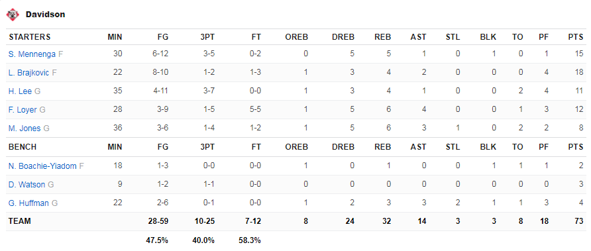The image size is (591, 251).
Task: Click the bench AST column header
Action: tap(418, 147)
